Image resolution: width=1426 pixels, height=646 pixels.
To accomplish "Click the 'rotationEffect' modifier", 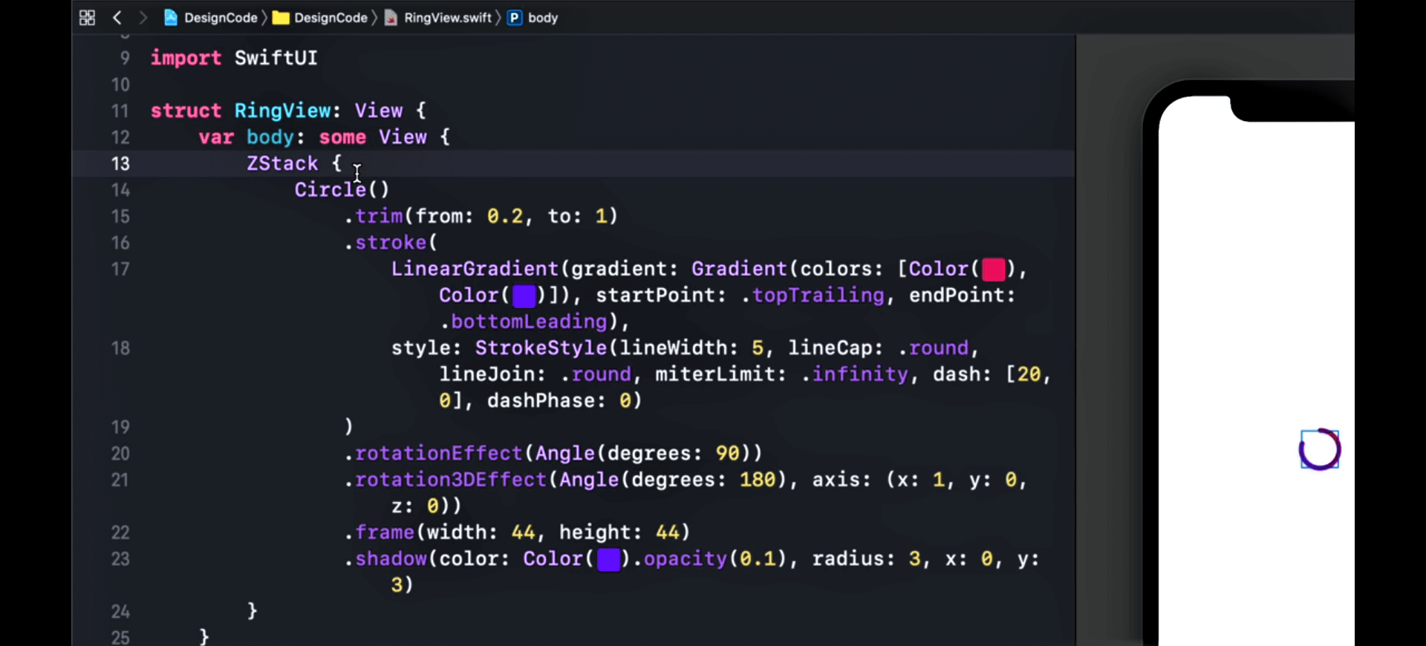I will click(x=439, y=453).
